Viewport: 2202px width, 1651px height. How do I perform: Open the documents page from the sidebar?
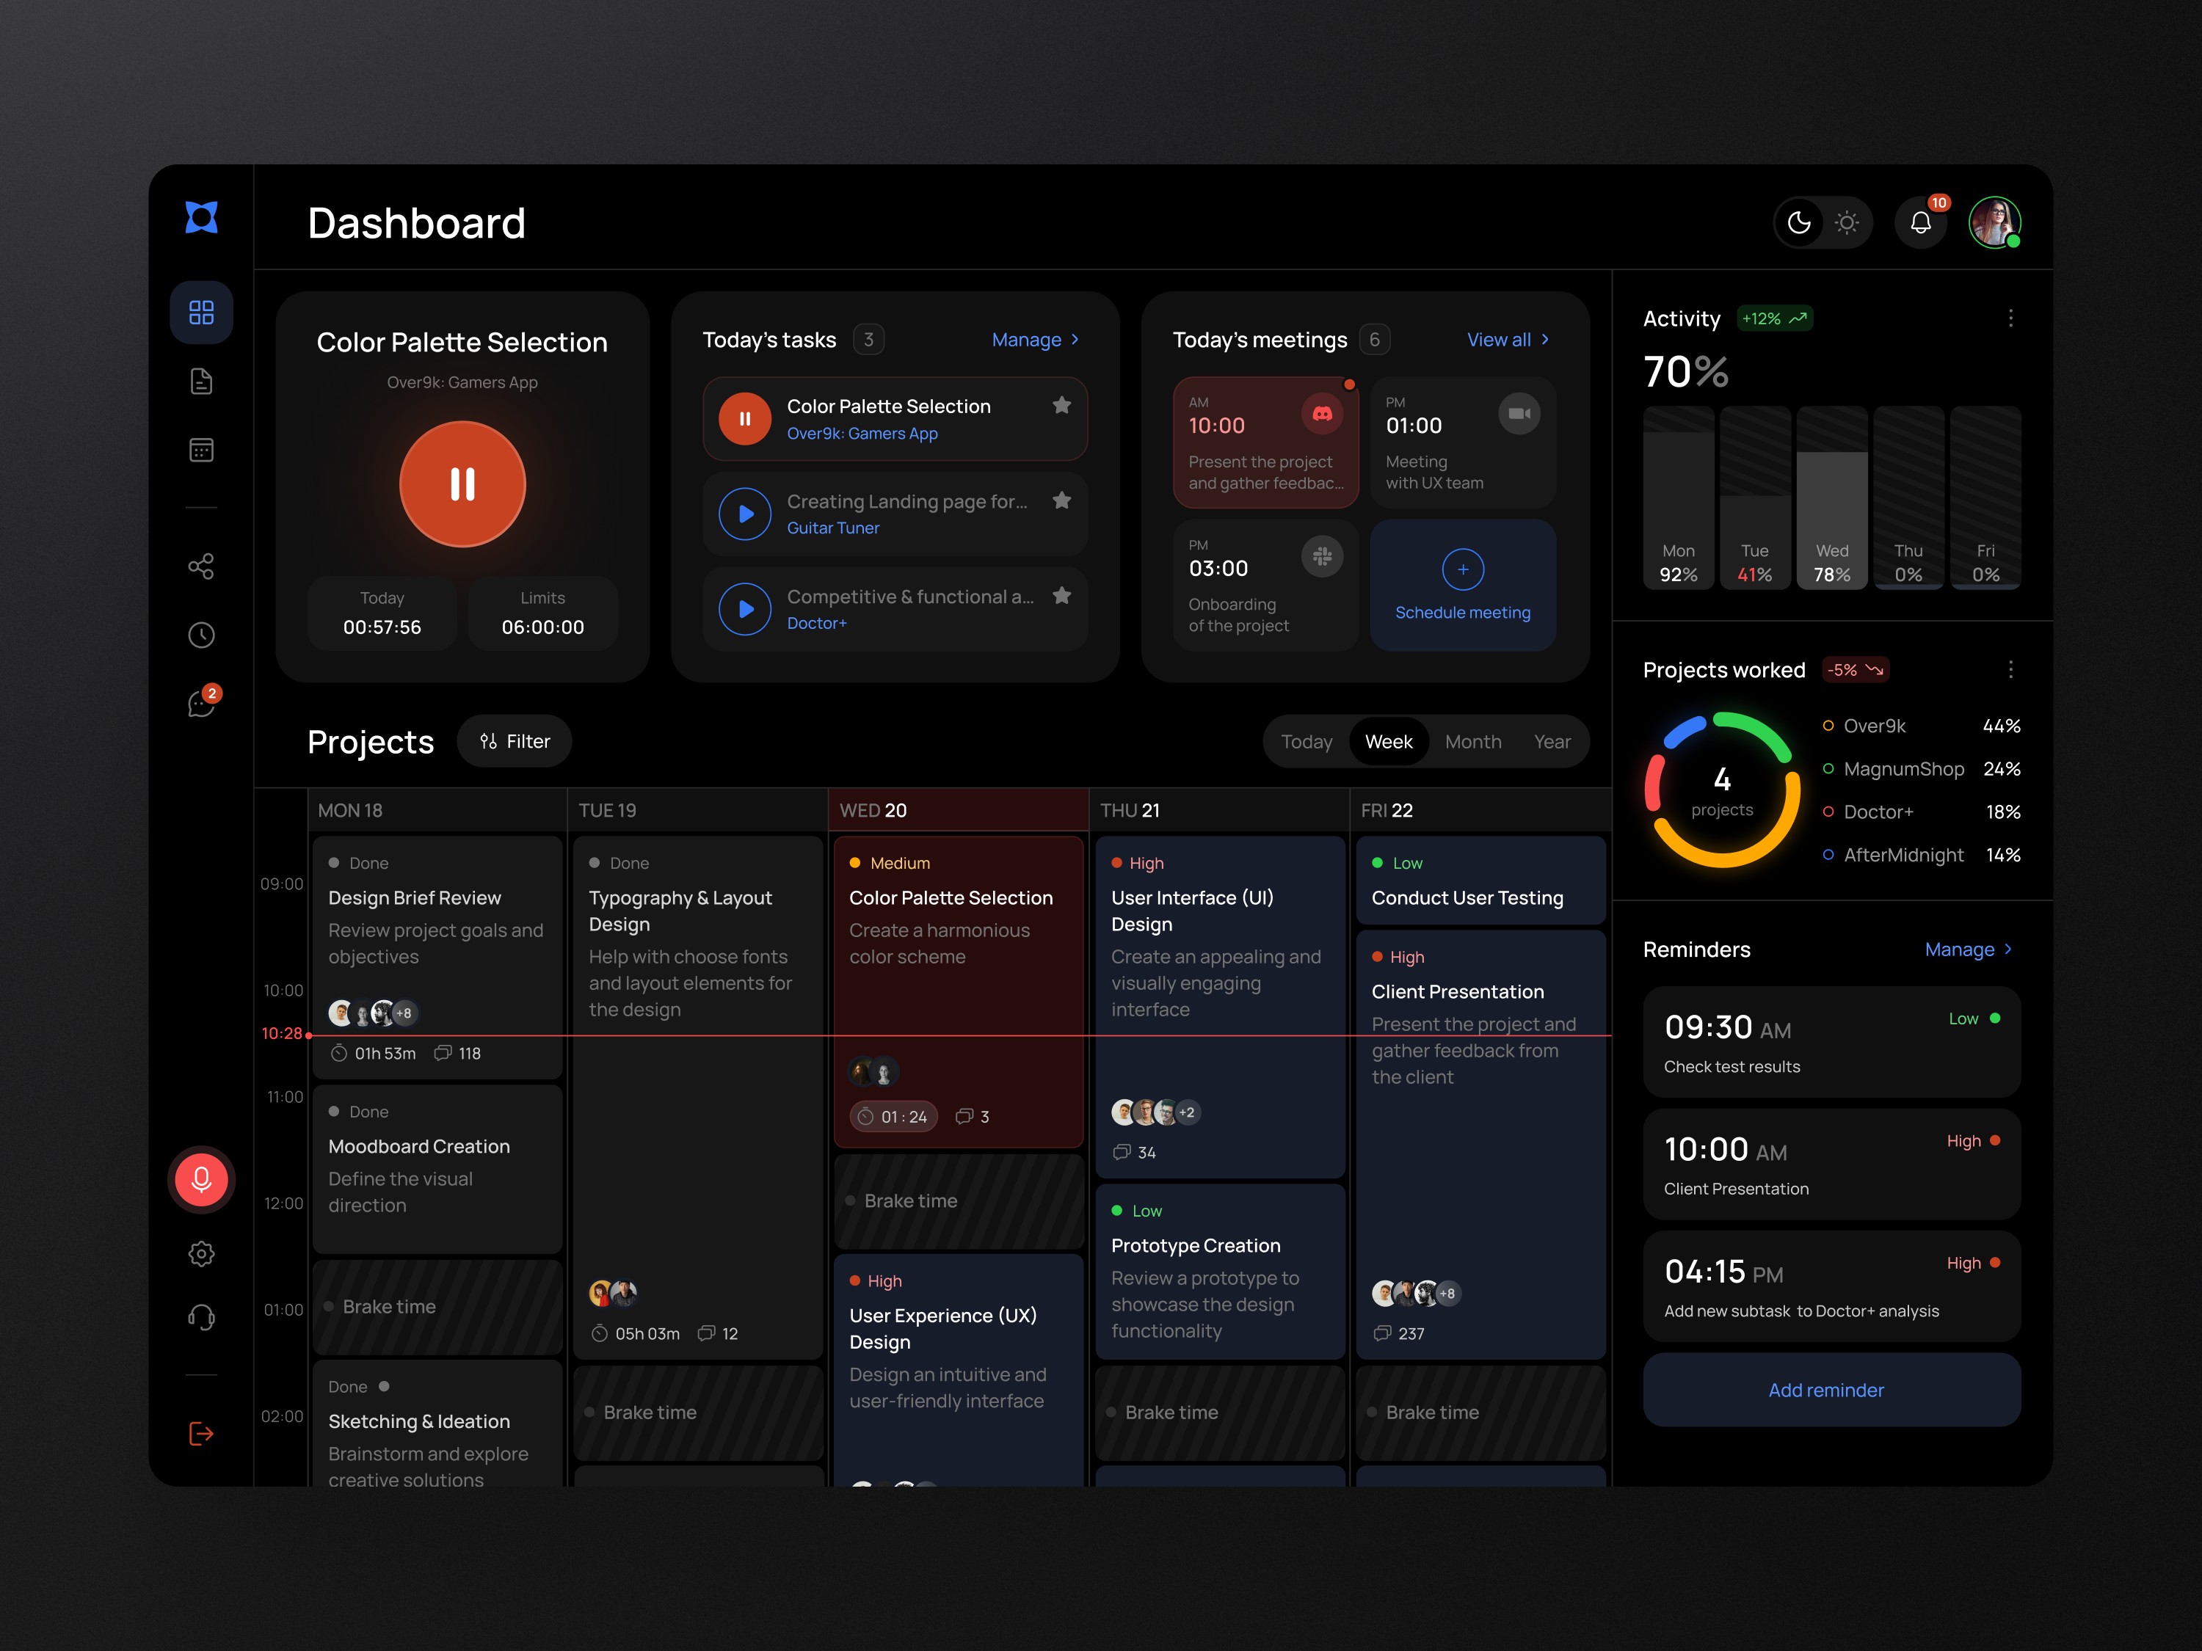pyautogui.click(x=201, y=381)
